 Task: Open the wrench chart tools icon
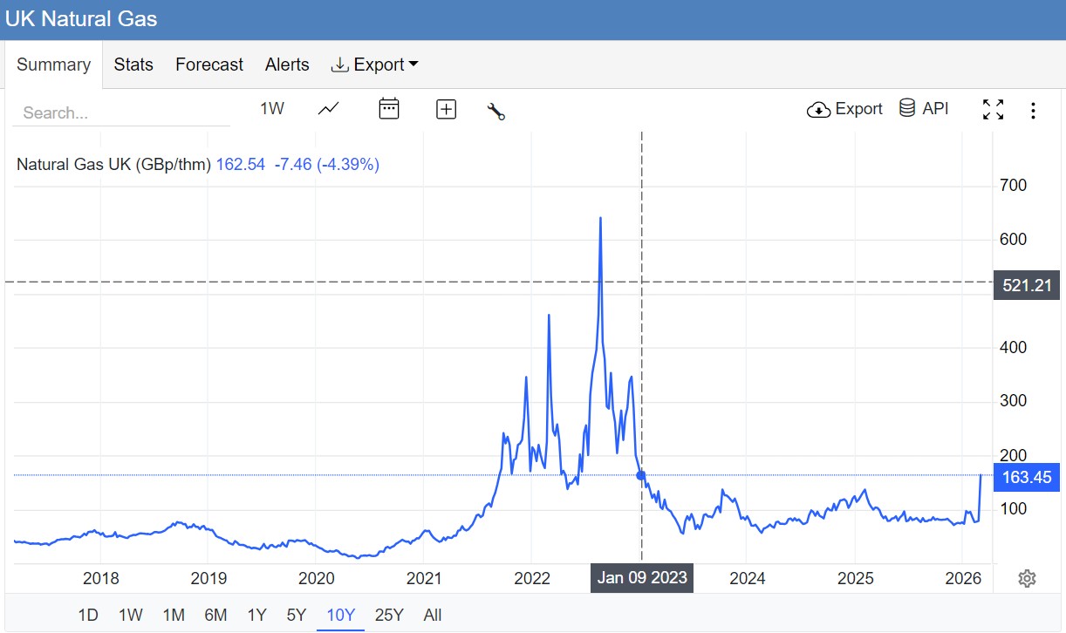tap(496, 111)
